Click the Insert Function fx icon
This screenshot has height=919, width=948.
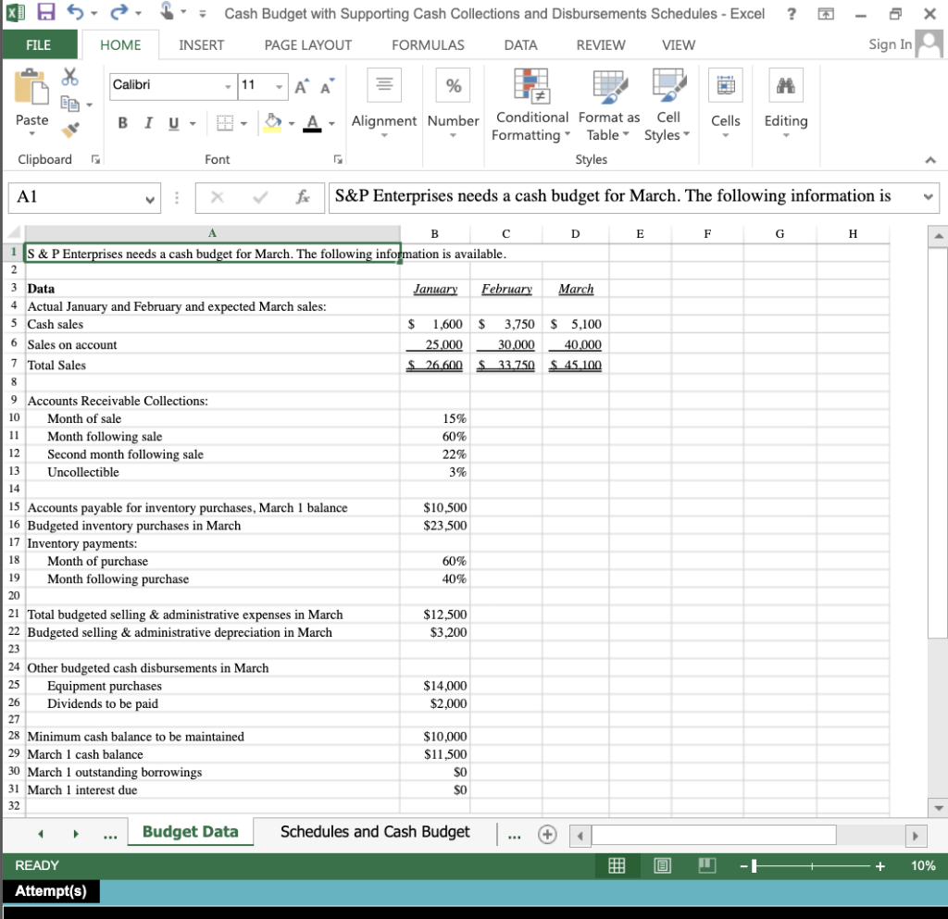303,197
